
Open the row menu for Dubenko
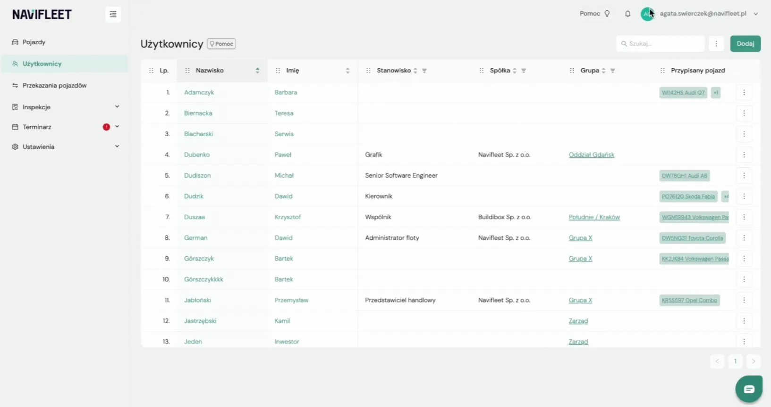[x=744, y=155]
